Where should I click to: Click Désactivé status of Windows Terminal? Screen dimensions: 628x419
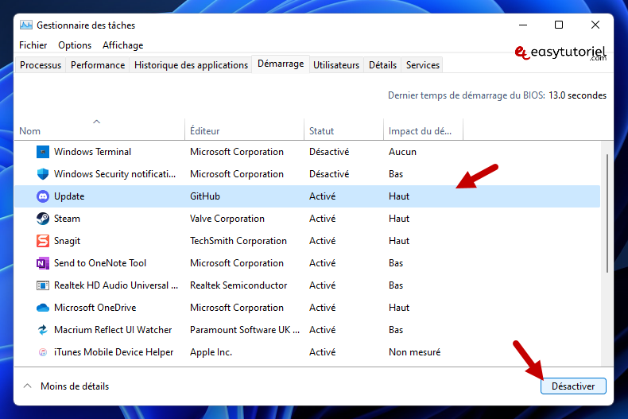[329, 152]
